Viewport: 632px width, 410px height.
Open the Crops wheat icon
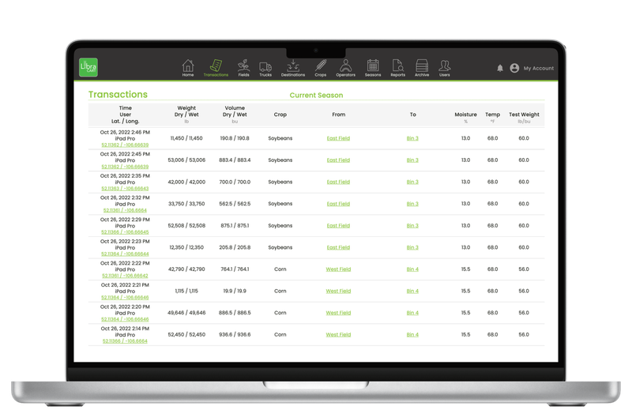(x=321, y=66)
